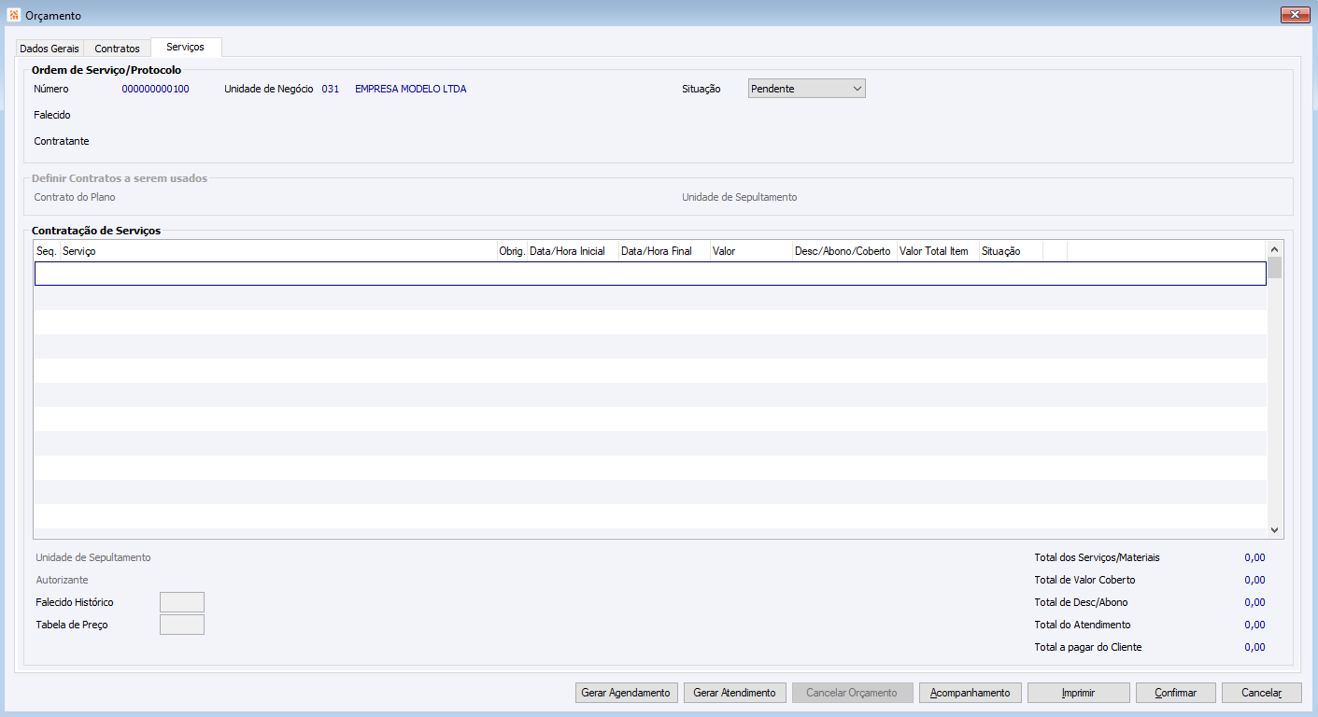Click the Situação column header in grid

point(1011,251)
